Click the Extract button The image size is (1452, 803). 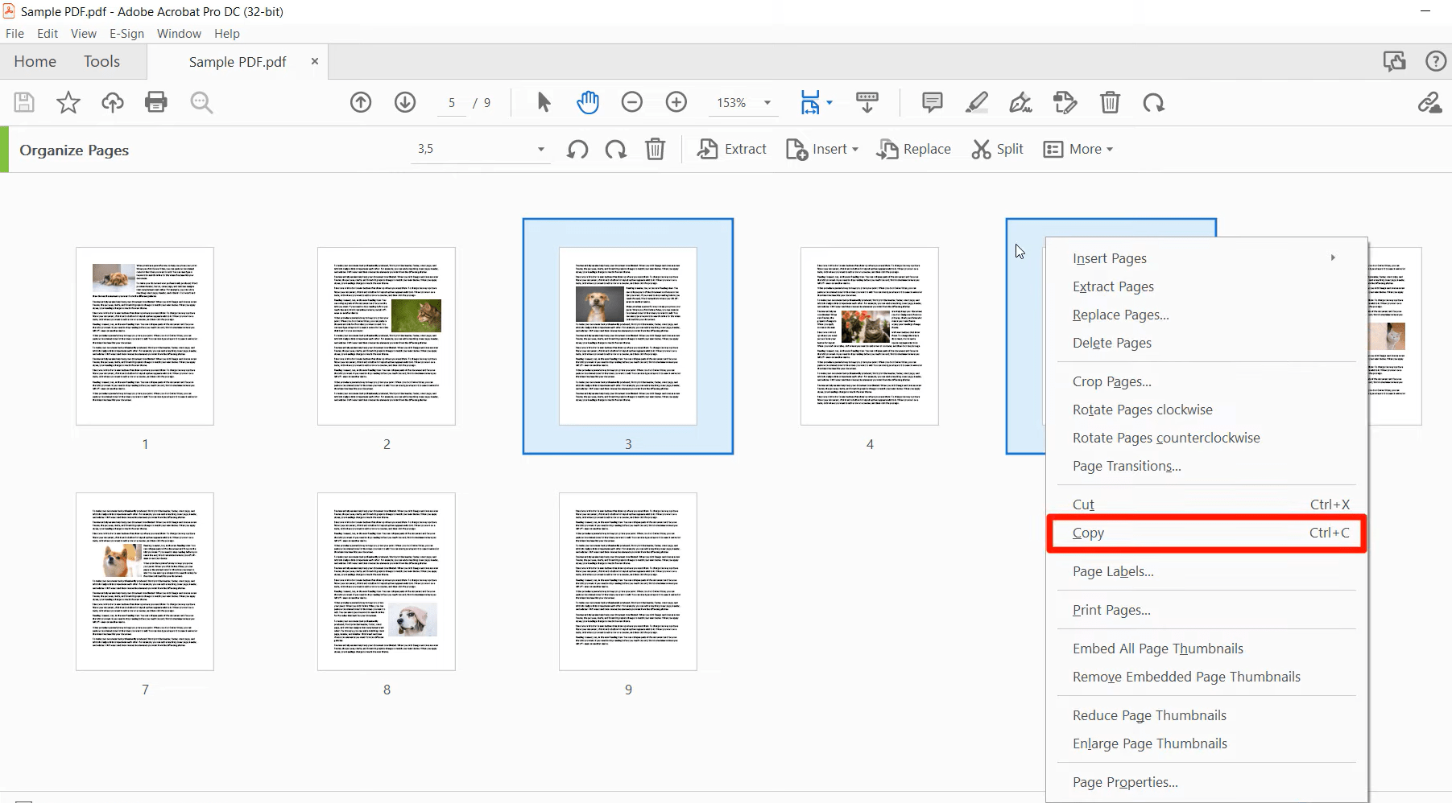click(x=731, y=149)
